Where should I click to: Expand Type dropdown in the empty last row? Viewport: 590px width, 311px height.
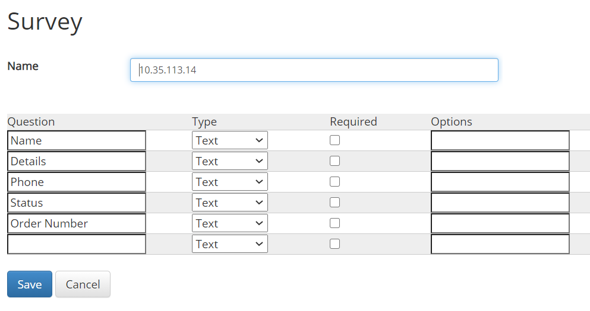point(229,244)
